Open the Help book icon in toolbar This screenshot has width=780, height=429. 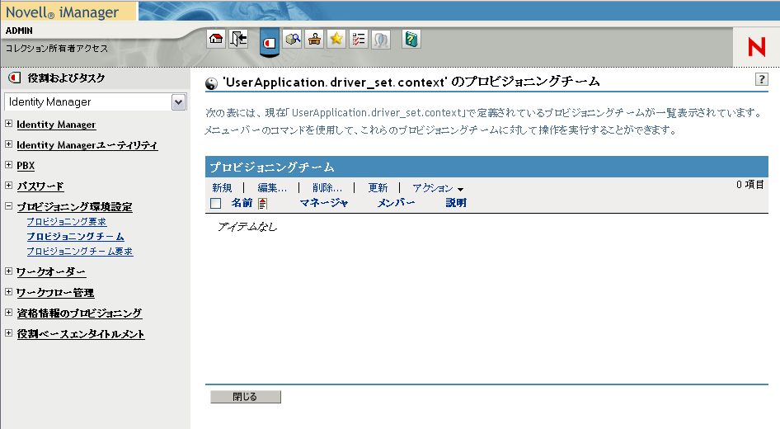pos(411,39)
